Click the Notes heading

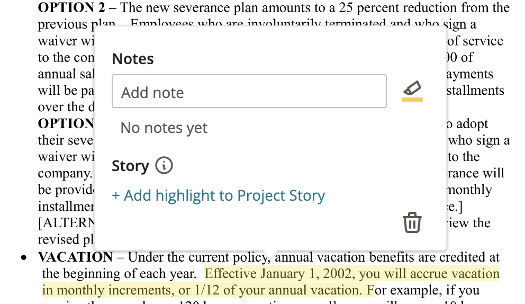[x=133, y=59]
